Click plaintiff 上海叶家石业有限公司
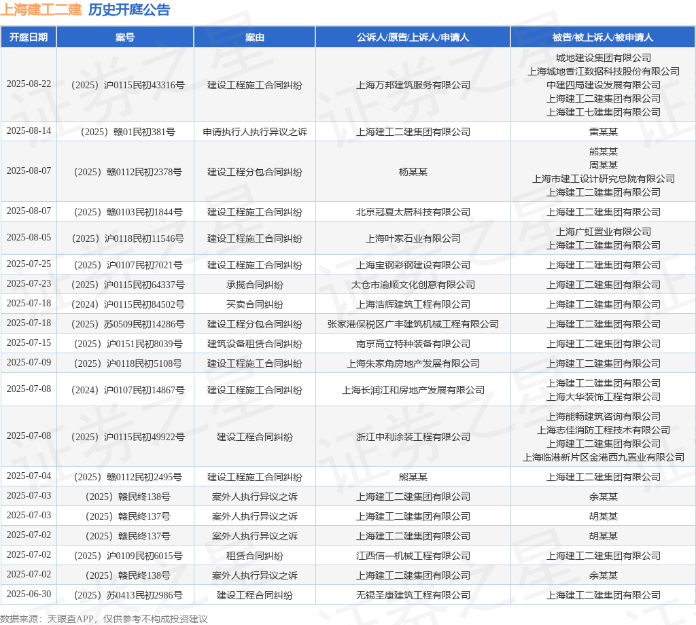The width and height of the screenshot is (696, 625). 413,238
